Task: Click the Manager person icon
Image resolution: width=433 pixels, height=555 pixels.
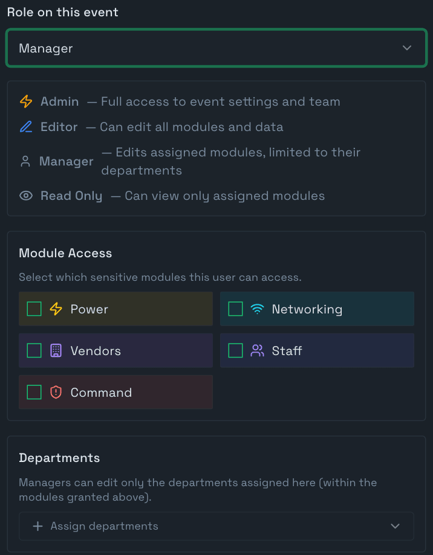Action: (25, 161)
